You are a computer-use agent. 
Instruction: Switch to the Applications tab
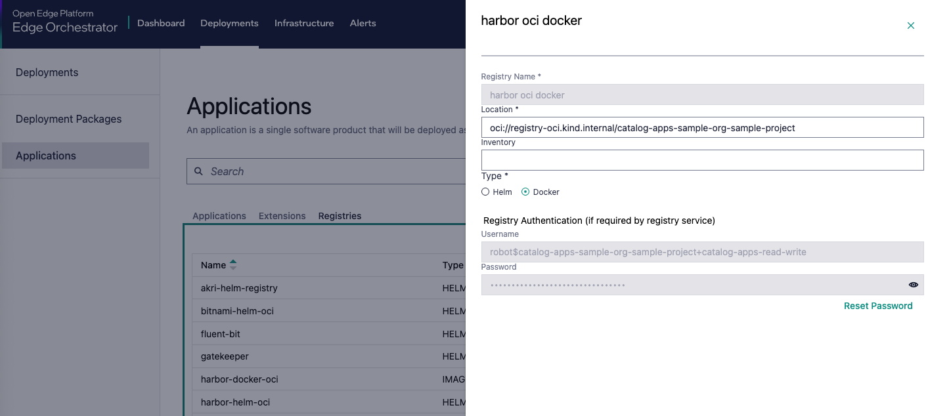click(219, 215)
